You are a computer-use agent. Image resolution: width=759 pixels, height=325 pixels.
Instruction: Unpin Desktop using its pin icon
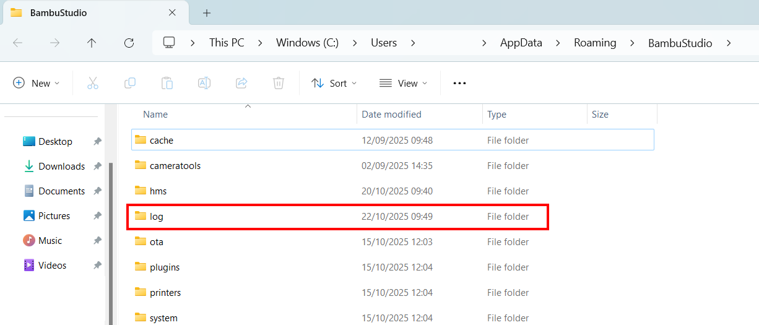tap(97, 142)
